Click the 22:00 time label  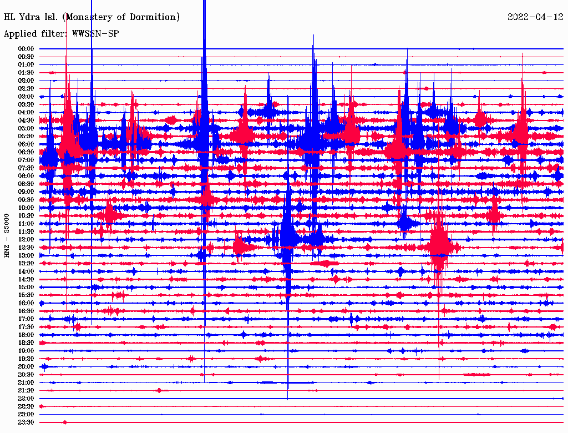(x=26, y=399)
